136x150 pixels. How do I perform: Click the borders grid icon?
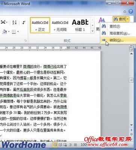[14, 32]
